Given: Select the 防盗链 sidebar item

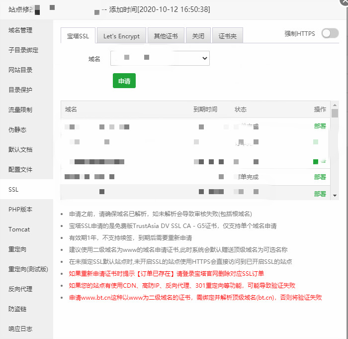Looking at the screenshot, I should click(x=17, y=309).
